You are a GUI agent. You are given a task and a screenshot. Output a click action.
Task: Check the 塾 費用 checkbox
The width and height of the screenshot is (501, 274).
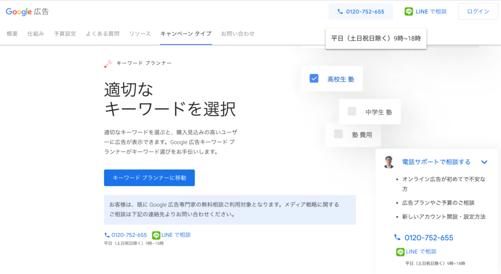[338, 134]
